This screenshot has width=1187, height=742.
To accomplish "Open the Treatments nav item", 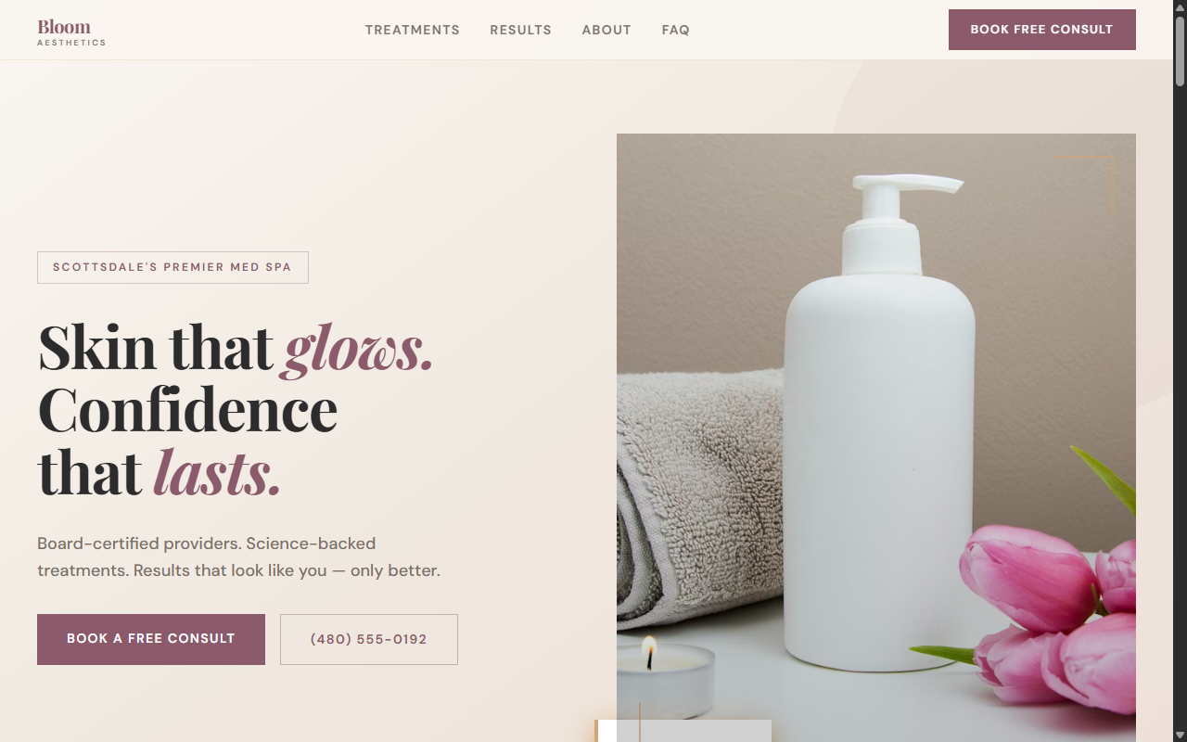I will (x=413, y=30).
